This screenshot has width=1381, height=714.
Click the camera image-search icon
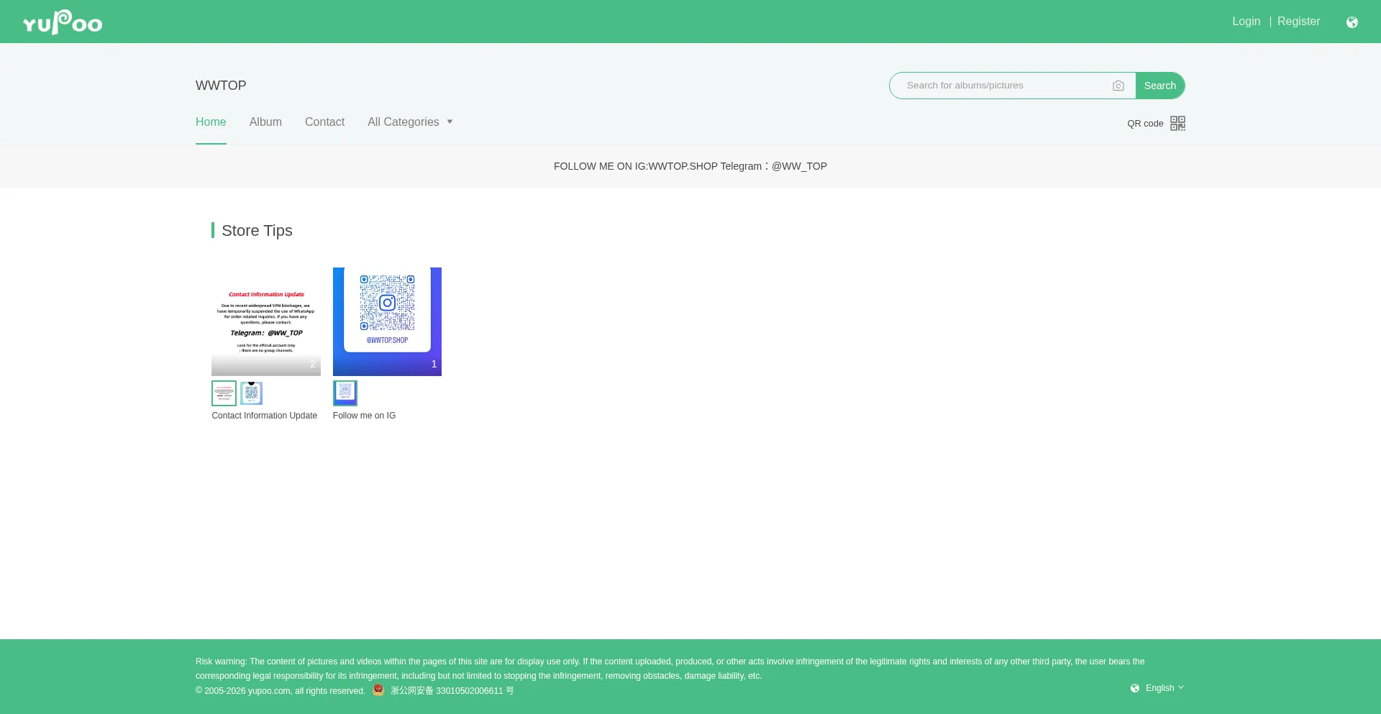click(1118, 86)
